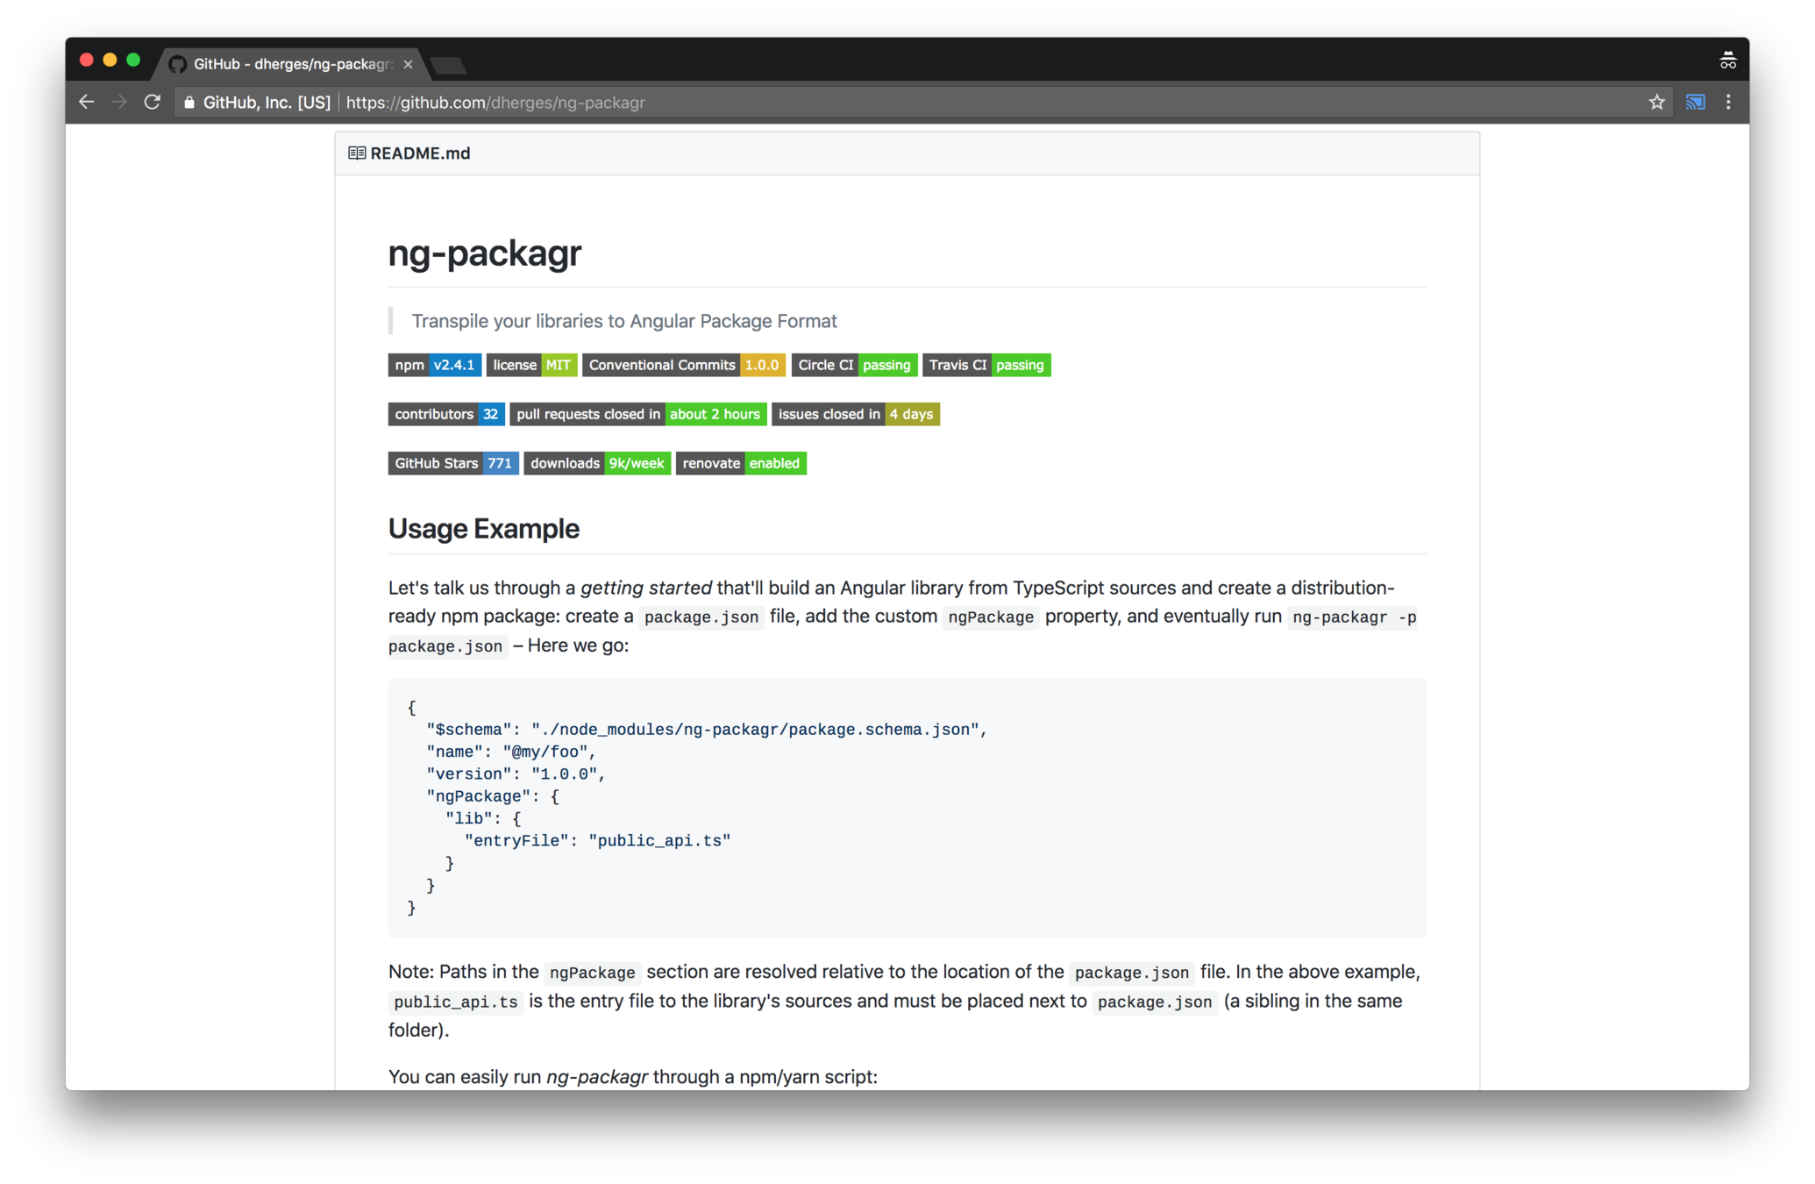Viewport: 1815px width, 1184px height.
Task: Click the browser back arrow
Action: coord(86,102)
